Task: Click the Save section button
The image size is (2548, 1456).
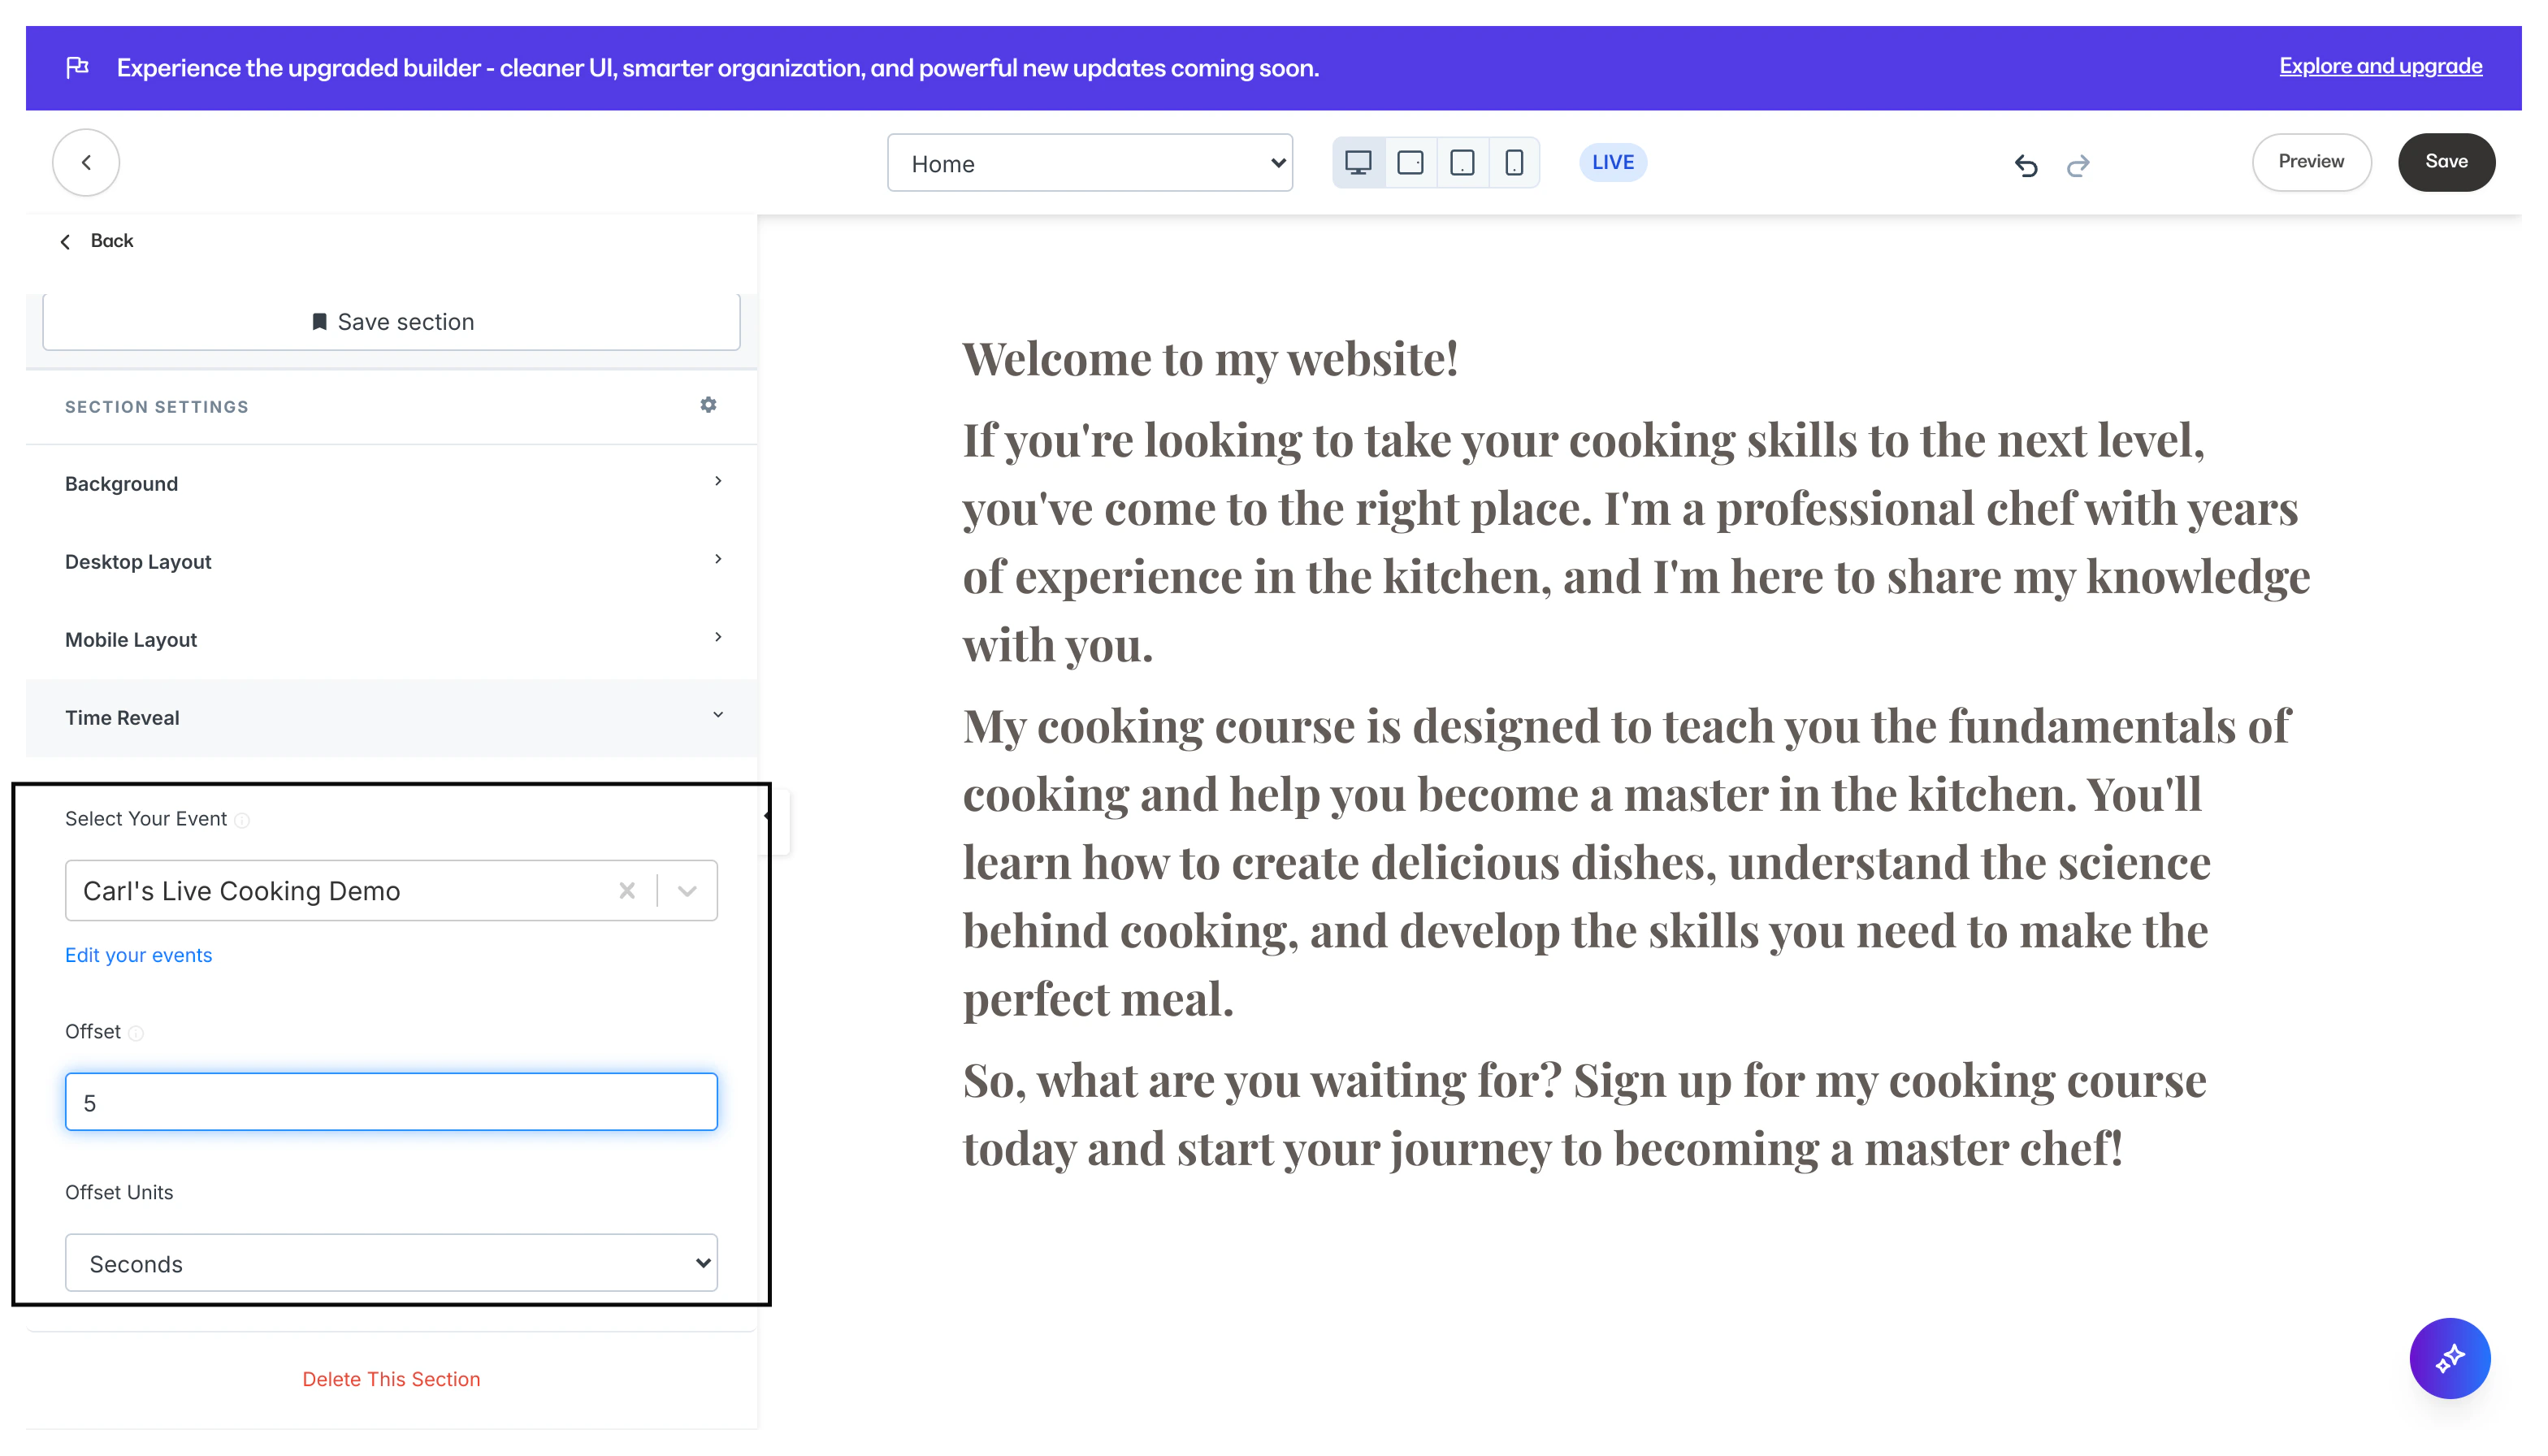Action: point(391,322)
